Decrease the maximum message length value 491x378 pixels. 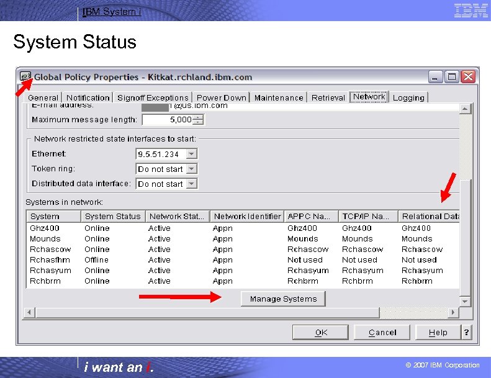[198, 122]
